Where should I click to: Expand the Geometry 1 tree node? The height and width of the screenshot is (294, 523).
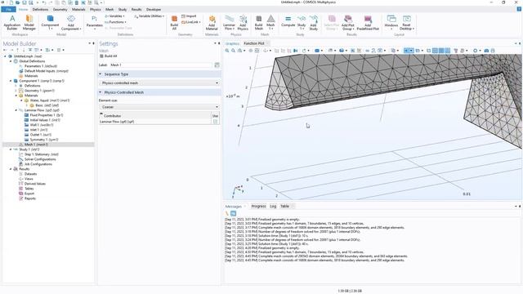[16, 91]
